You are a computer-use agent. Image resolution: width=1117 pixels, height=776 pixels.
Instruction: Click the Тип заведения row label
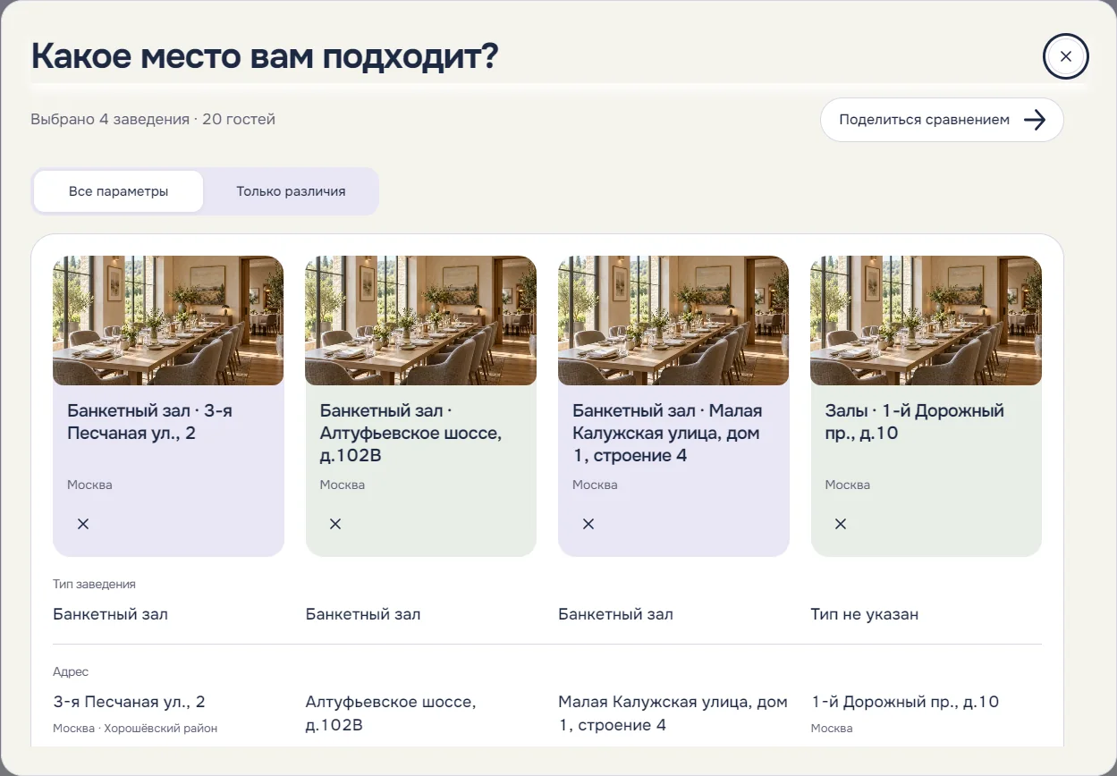pos(94,584)
